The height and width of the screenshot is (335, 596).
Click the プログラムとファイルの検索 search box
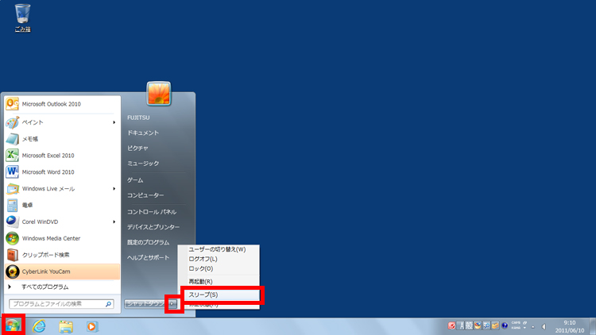click(61, 304)
